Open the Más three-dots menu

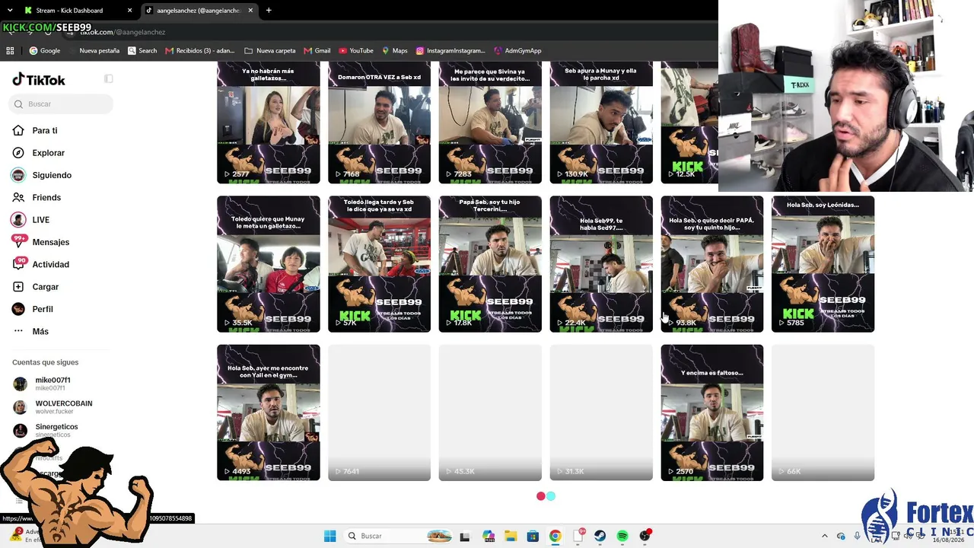pyautogui.click(x=18, y=331)
